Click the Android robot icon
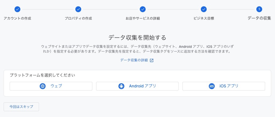The image size is (275, 117). pos(121,86)
